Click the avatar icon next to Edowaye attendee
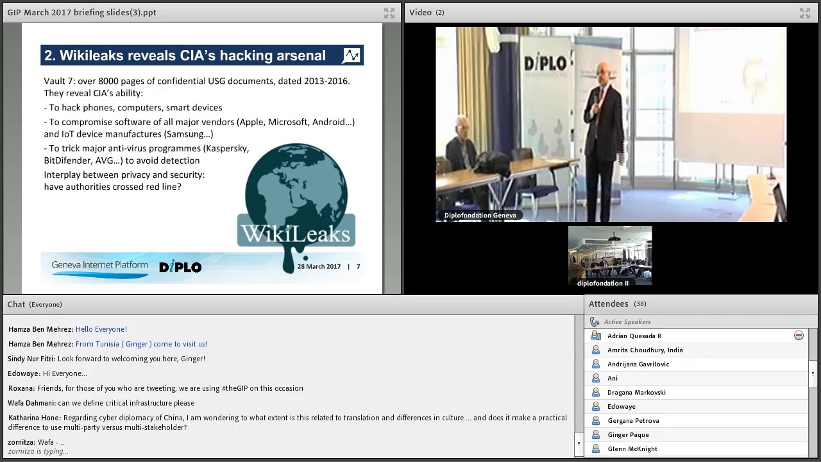821x462 pixels. [x=596, y=406]
